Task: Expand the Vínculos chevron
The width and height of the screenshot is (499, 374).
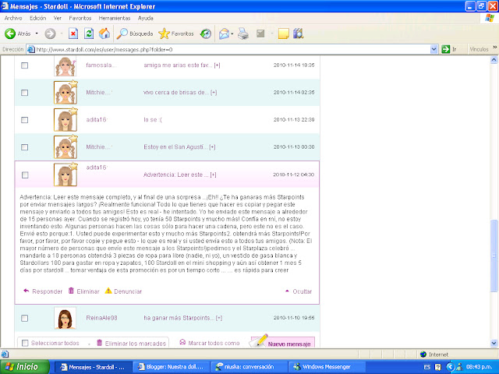Action: (495, 48)
